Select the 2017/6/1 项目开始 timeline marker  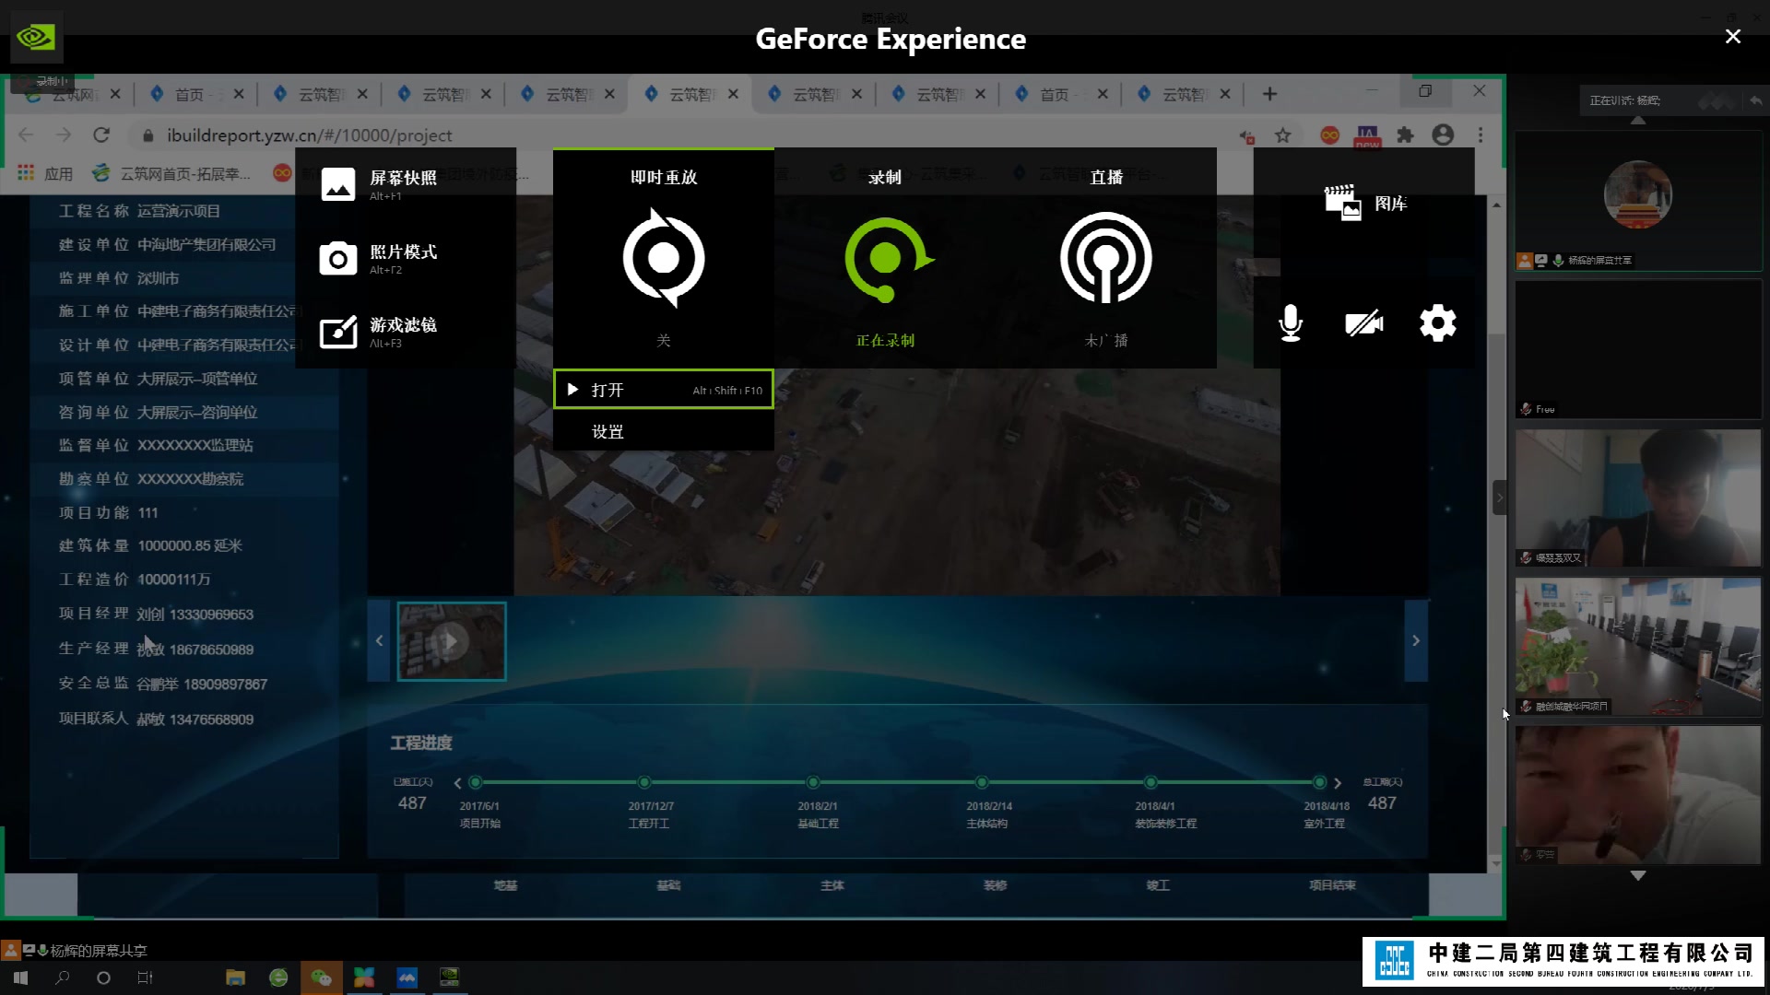pos(476,782)
